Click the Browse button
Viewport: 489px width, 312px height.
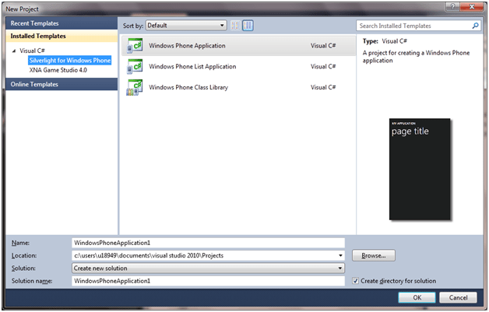coord(374,255)
